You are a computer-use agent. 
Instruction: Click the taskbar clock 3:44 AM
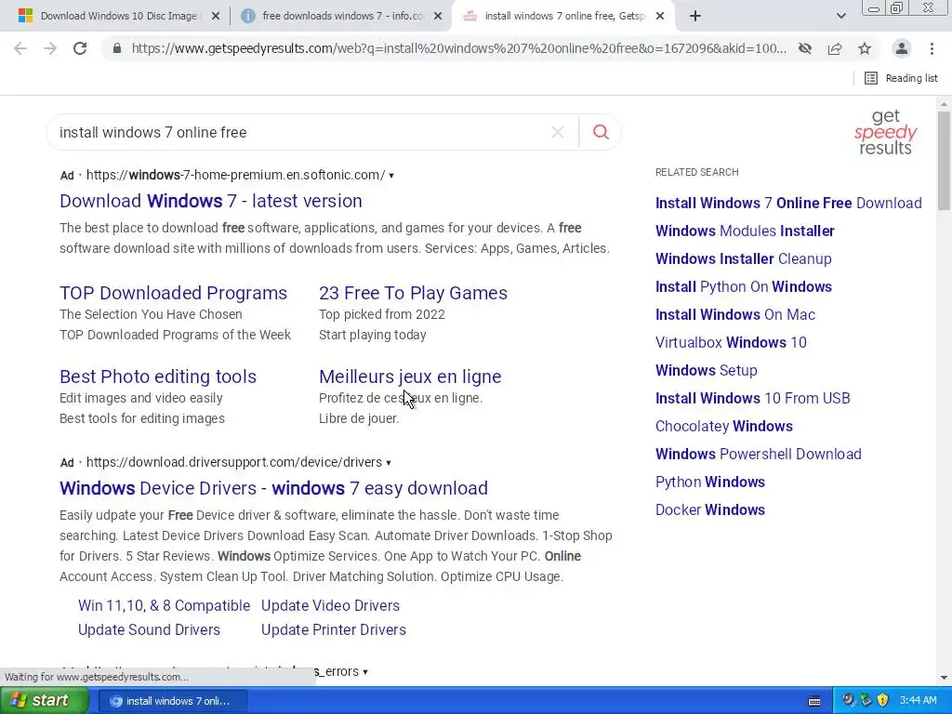[918, 701]
